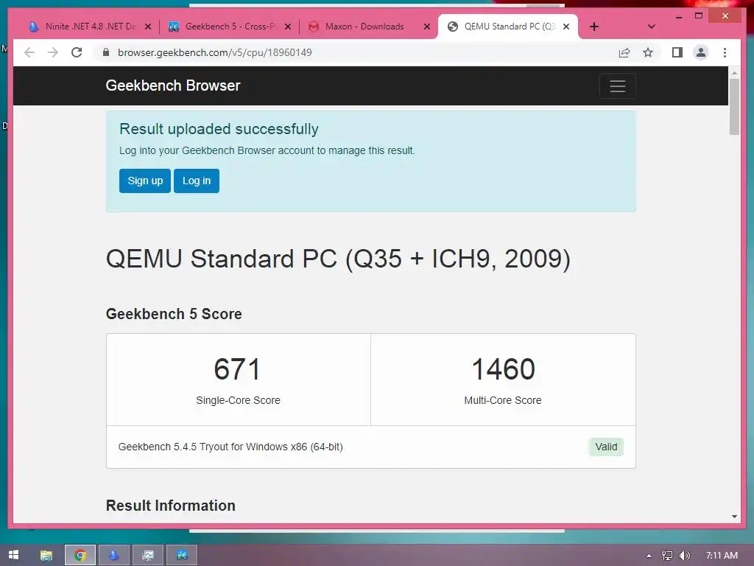Click the 1460 multi-core score
The height and width of the screenshot is (566, 754).
[x=503, y=369]
